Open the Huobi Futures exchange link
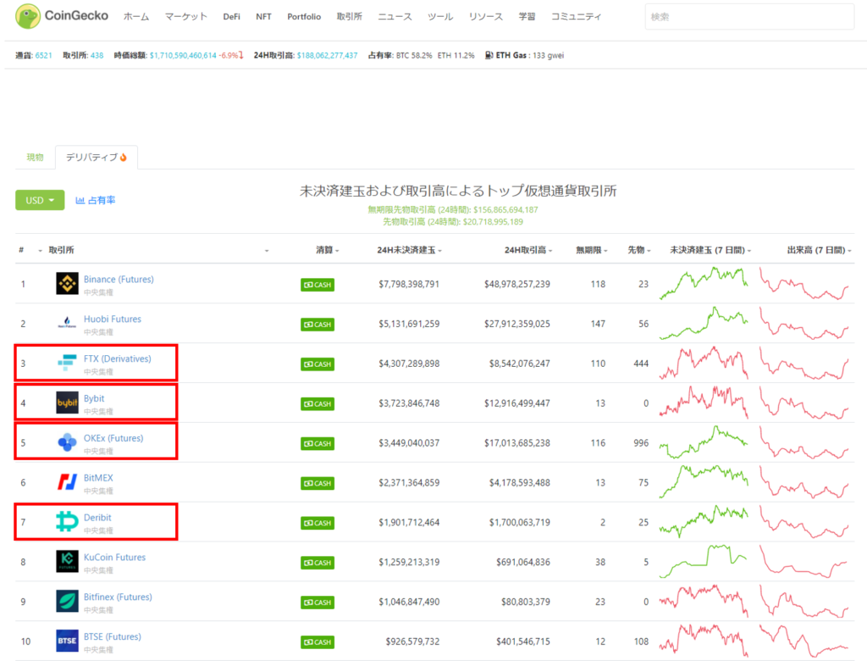The height and width of the screenshot is (661, 867). tap(113, 319)
